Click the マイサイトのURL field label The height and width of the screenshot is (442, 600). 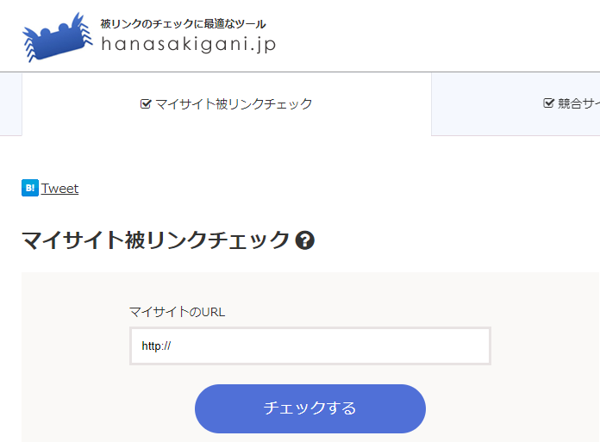coord(177,312)
